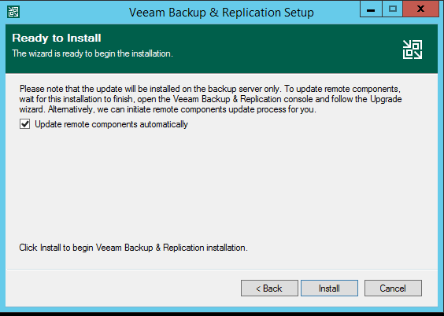The height and width of the screenshot is (316, 444).
Task: Click the 'Please note that the update' paragraph
Action: click(210, 99)
